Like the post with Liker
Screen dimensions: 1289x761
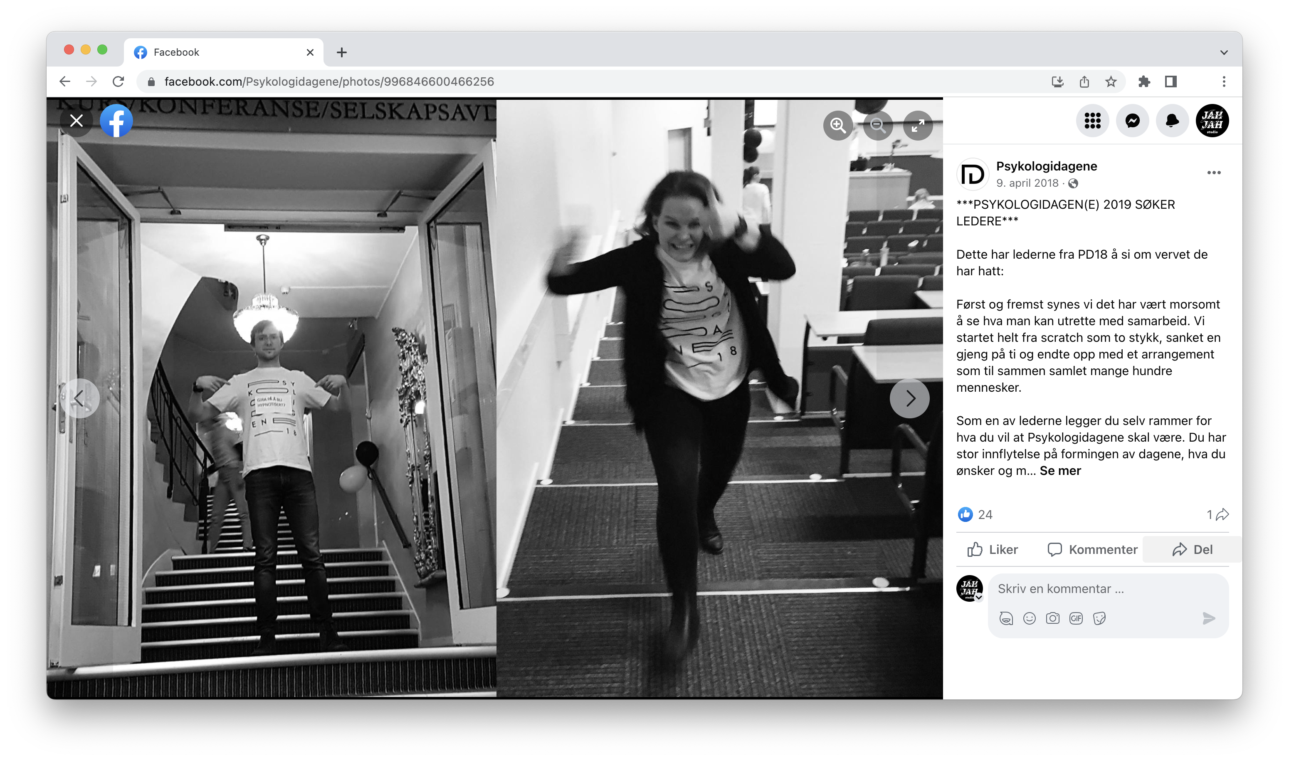point(993,550)
